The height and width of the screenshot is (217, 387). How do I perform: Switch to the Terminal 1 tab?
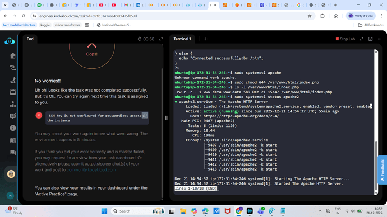182,39
